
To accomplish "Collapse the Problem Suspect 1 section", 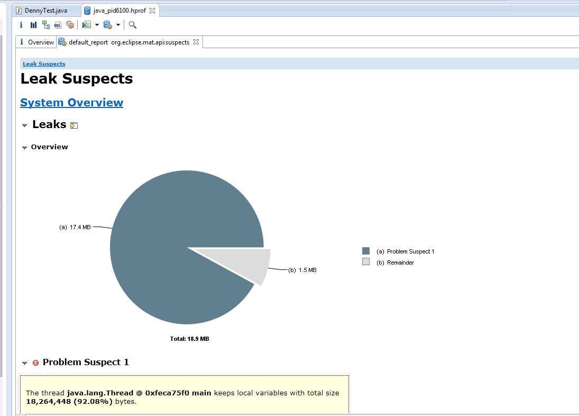I will click(x=25, y=363).
